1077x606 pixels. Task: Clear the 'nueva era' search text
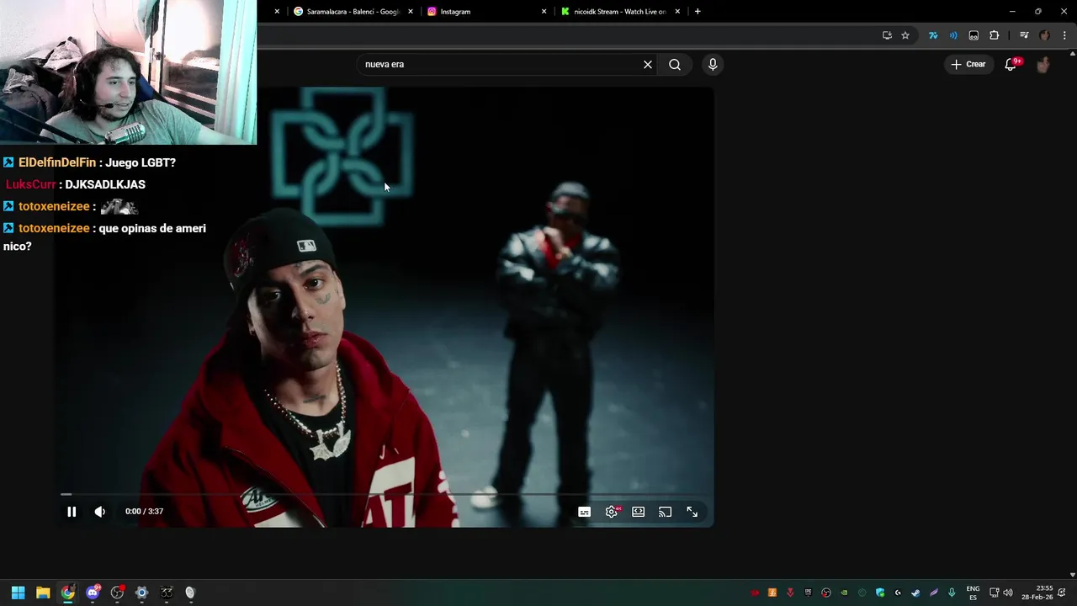[648, 64]
